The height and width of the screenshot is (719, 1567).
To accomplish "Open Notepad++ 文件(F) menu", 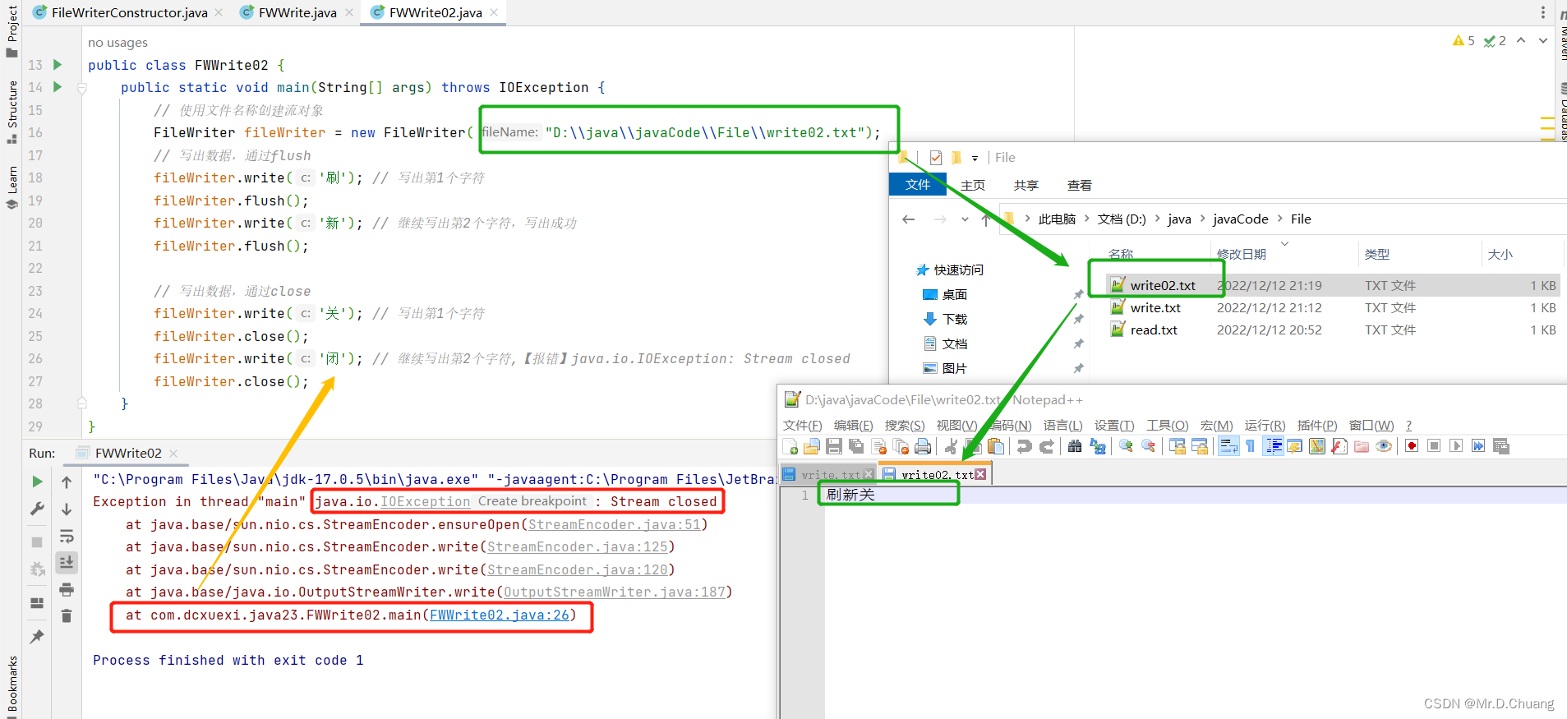I will pyautogui.click(x=802, y=425).
